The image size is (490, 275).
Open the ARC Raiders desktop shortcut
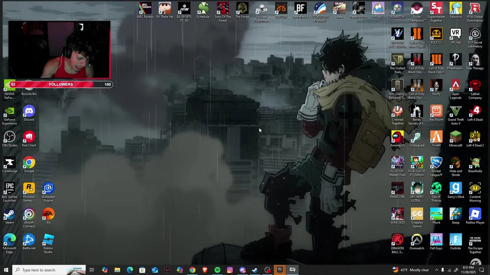click(x=145, y=11)
